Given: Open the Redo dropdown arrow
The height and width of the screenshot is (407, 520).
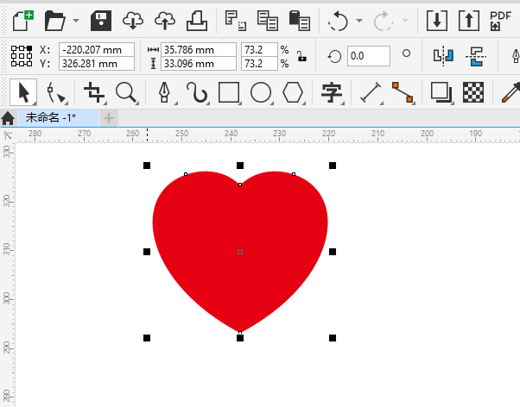Looking at the screenshot, I should click(x=403, y=20).
